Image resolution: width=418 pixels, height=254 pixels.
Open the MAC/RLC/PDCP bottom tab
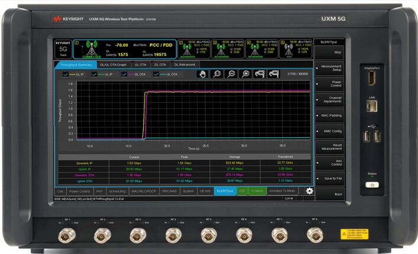(144, 191)
